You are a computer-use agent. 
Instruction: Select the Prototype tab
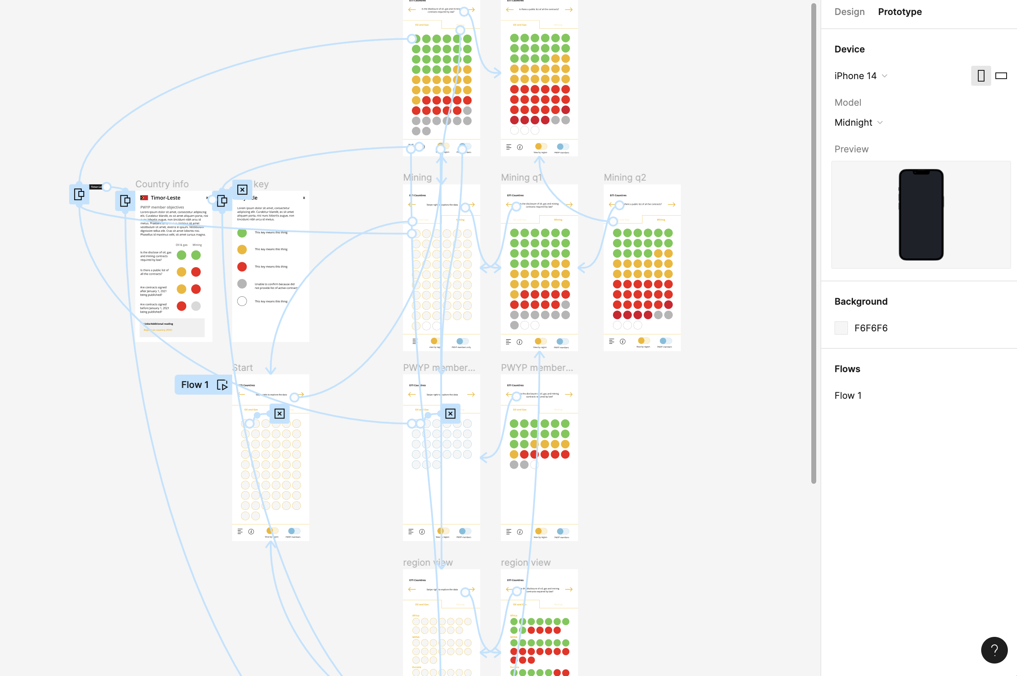tap(900, 12)
